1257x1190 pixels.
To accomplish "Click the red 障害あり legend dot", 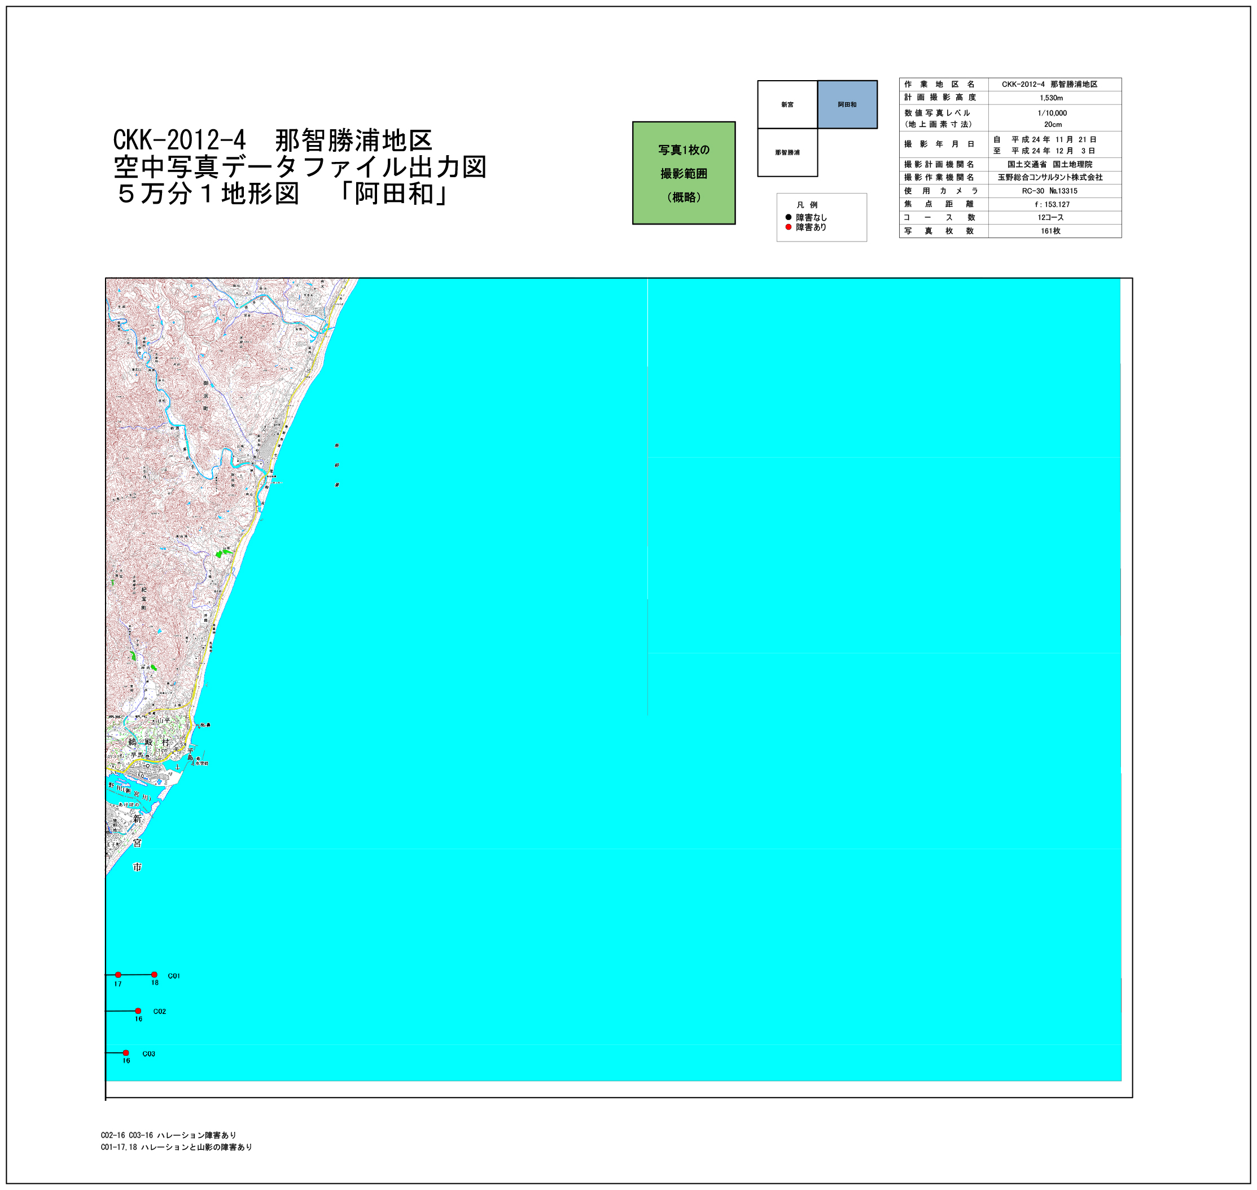I will tap(788, 227).
